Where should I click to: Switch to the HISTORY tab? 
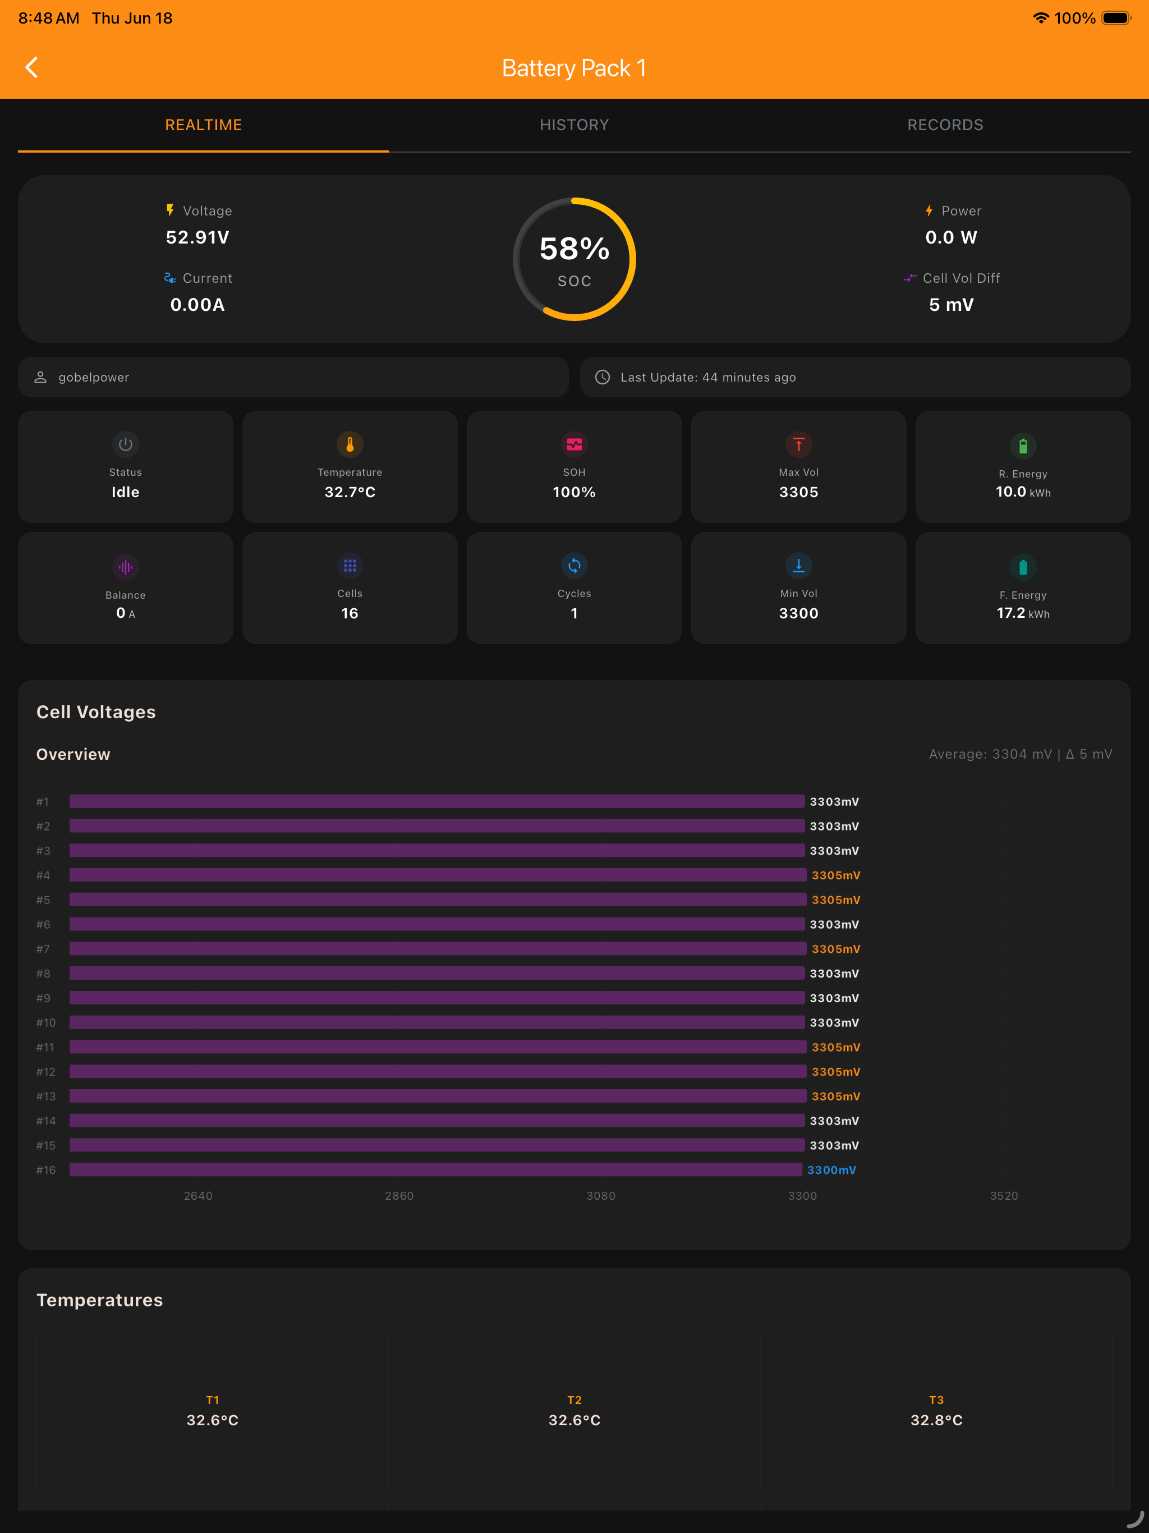point(574,125)
